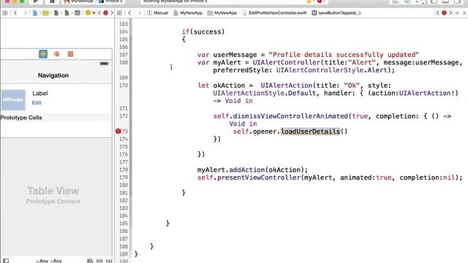This screenshot has height=263, width=468.
Task: Click yellow view controller icon in left jump bar
Action: click(x=88, y=13)
